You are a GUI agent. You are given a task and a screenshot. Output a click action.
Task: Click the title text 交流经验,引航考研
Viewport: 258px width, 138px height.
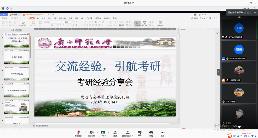[x=108, y=67]
